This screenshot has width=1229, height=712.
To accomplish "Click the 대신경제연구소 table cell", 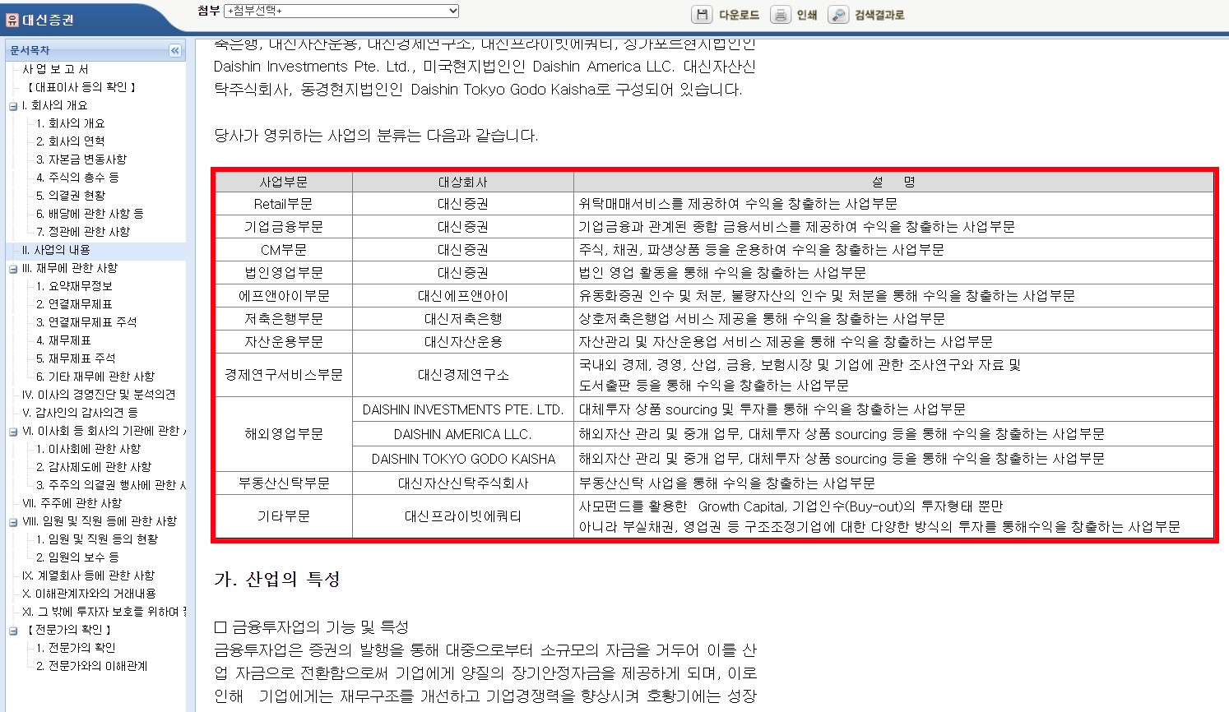I will tap(463, 375).
